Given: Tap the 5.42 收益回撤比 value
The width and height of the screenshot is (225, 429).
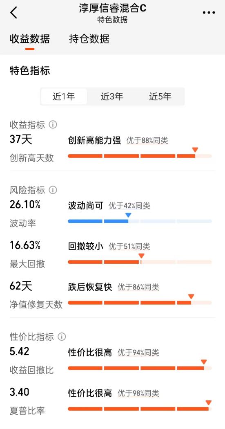Looking at the screenshot, I should coord(19,351).
